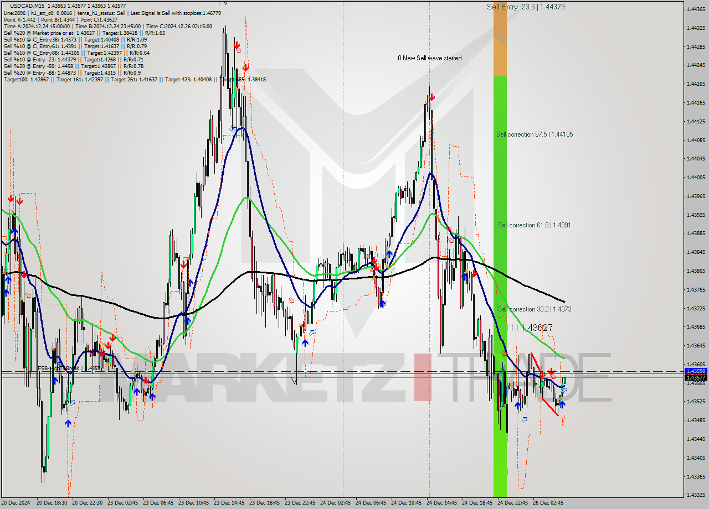The height and width of the screenshot is (509, 709).
Task: Click the '23 Dec 02:45' time axis label
Action: click(122, 503)
